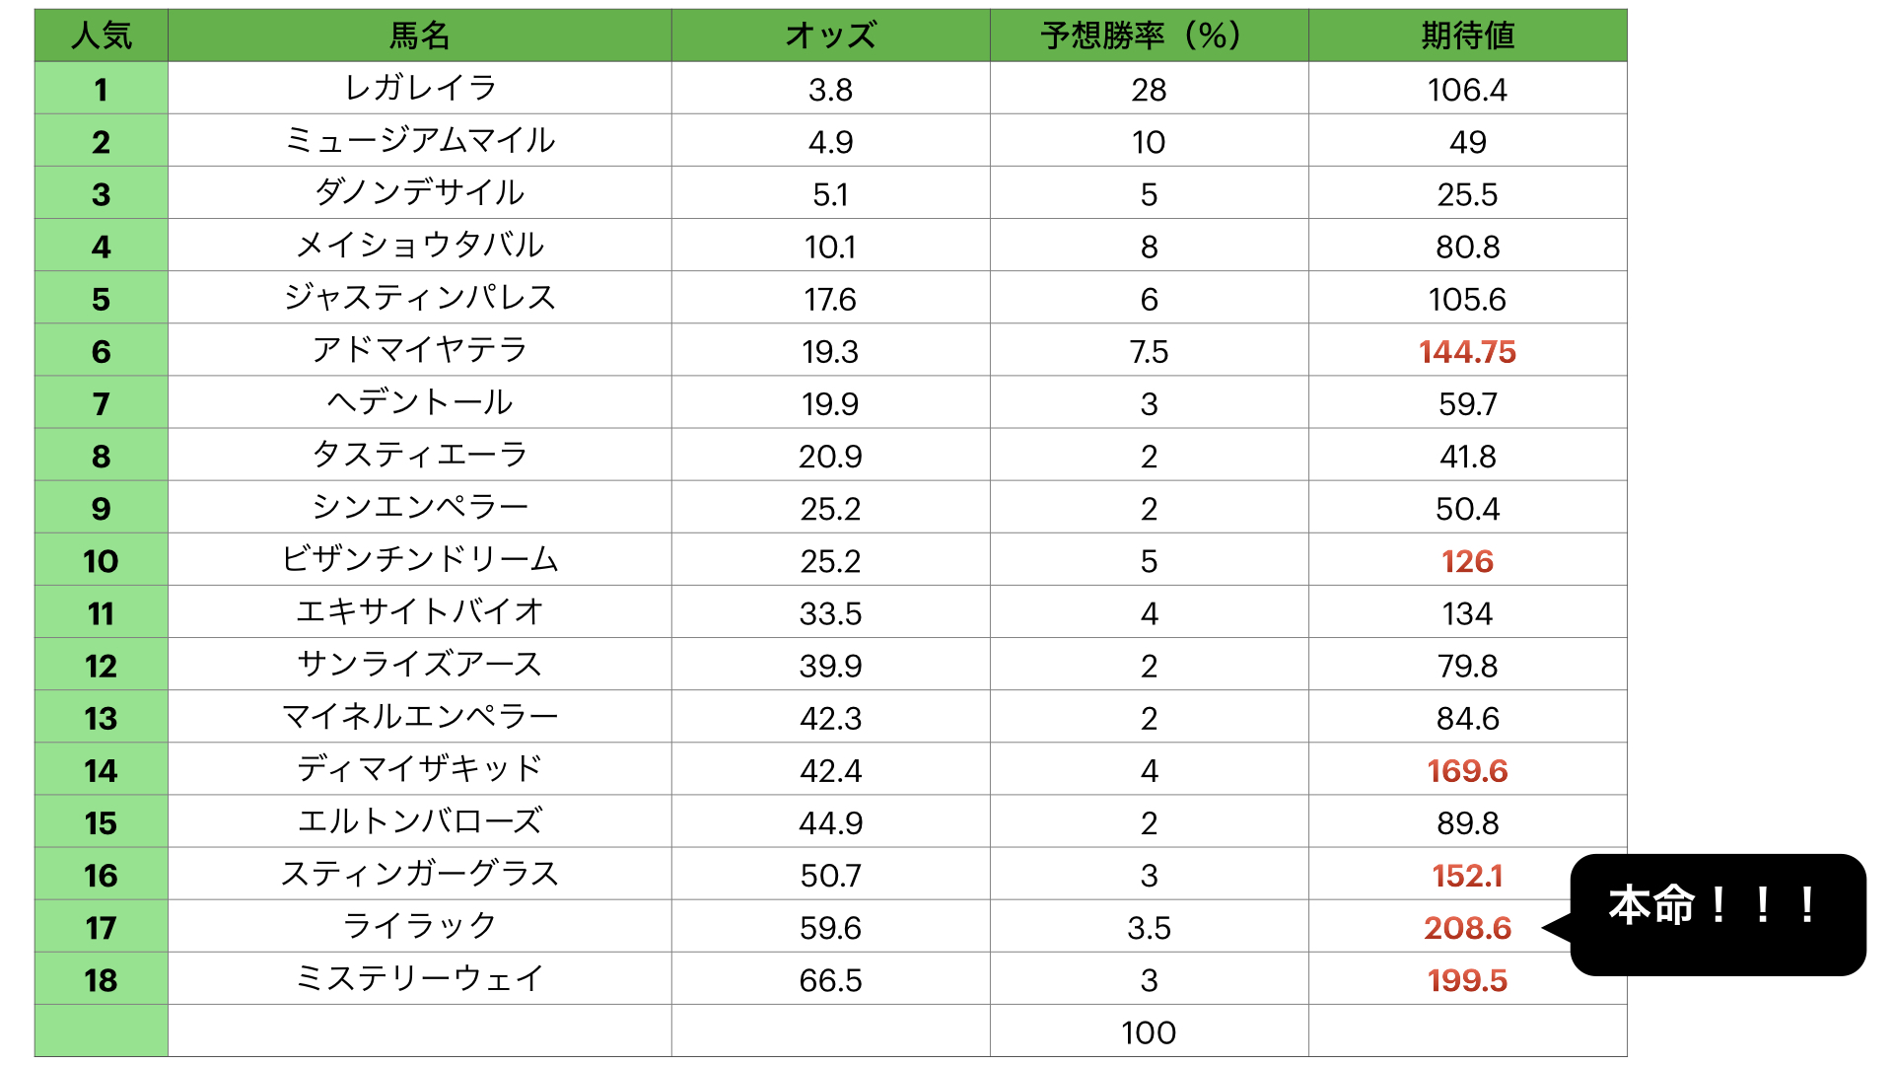This screenshot has height=1065, width=1893.
Task: Click the win rate cell 7.5
Action: 1149,352
